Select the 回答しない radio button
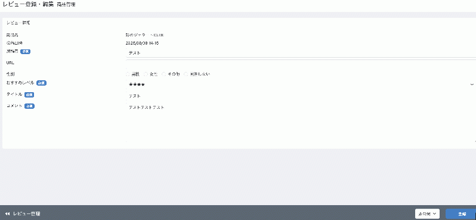Image resolution: width=476 pixels, height=220 pixels. (186, 74)
